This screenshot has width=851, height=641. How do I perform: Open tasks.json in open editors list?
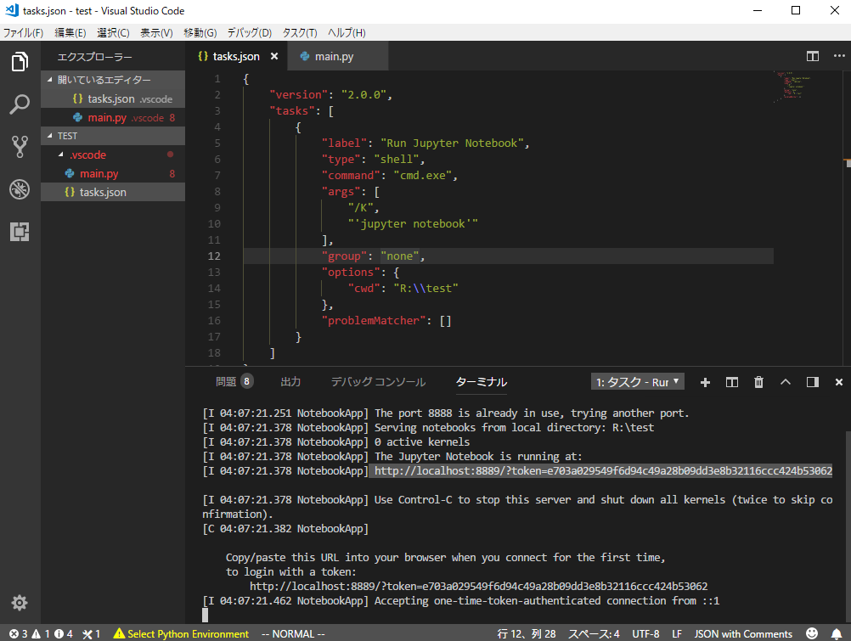tap(113, 98)
